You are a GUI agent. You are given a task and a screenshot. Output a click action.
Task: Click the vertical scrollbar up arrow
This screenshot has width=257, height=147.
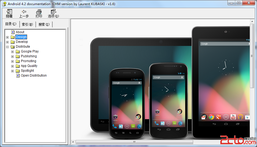[x=252, y=21]
